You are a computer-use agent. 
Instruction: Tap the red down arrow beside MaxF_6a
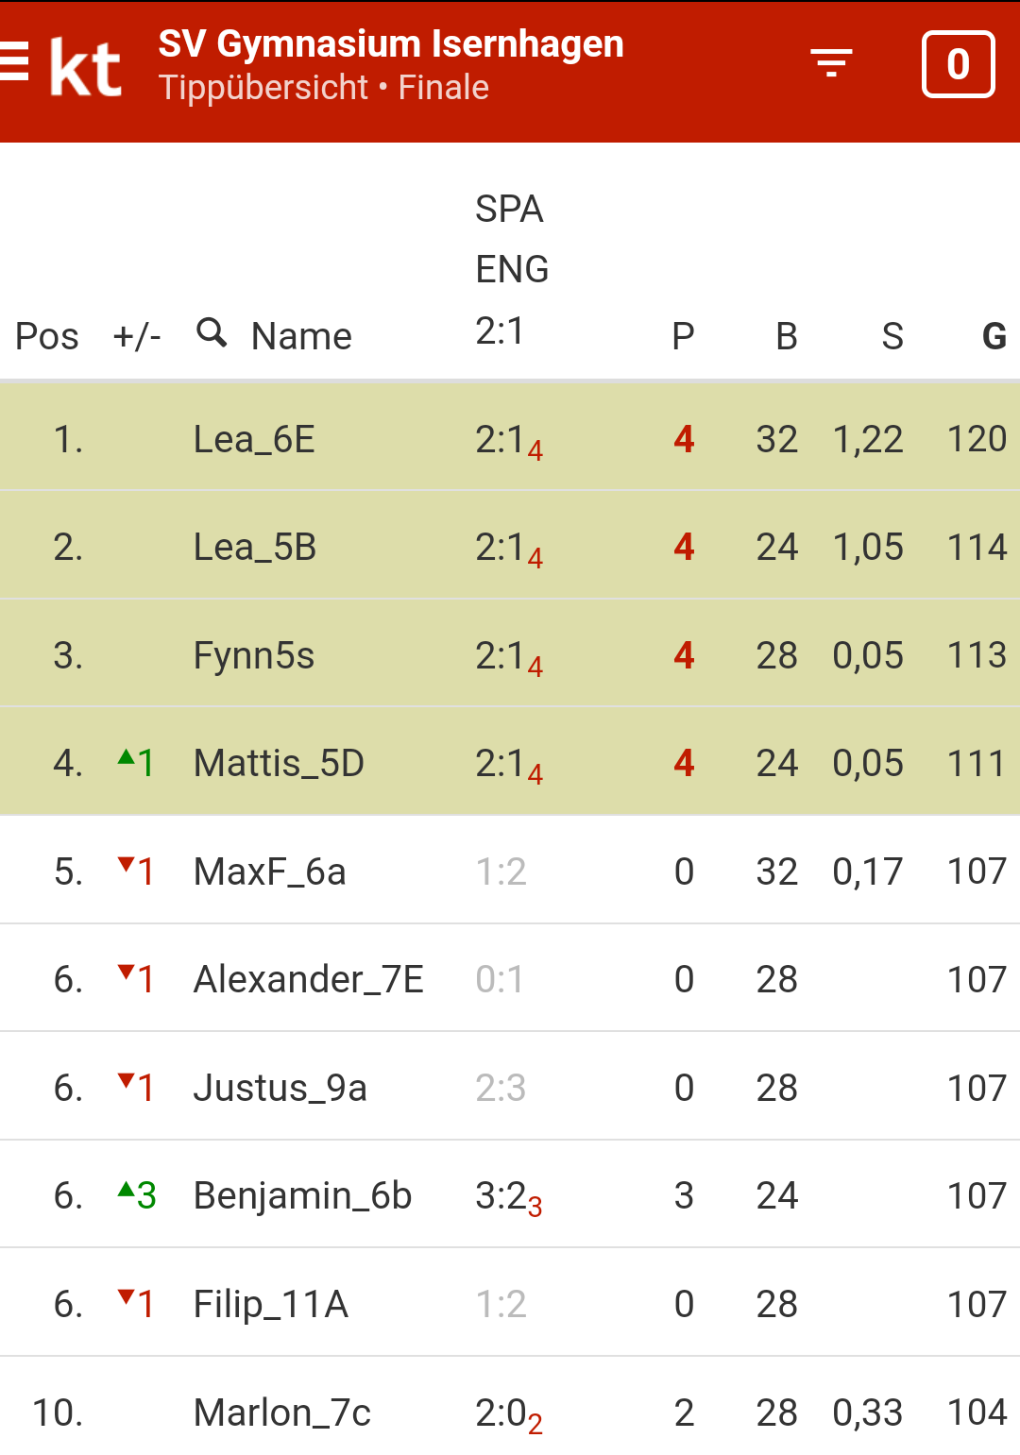[x=126, y=864]
